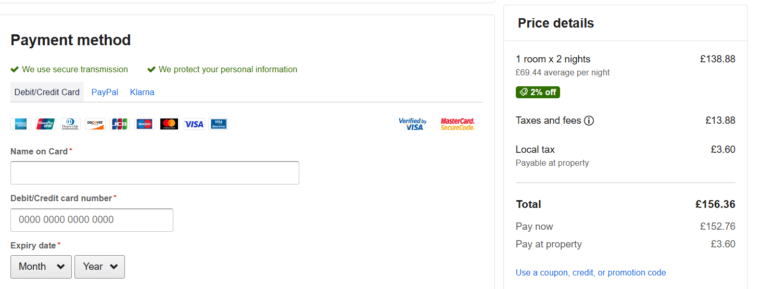
Task: Click the Maestro card icon
Action: click(145, 124)
